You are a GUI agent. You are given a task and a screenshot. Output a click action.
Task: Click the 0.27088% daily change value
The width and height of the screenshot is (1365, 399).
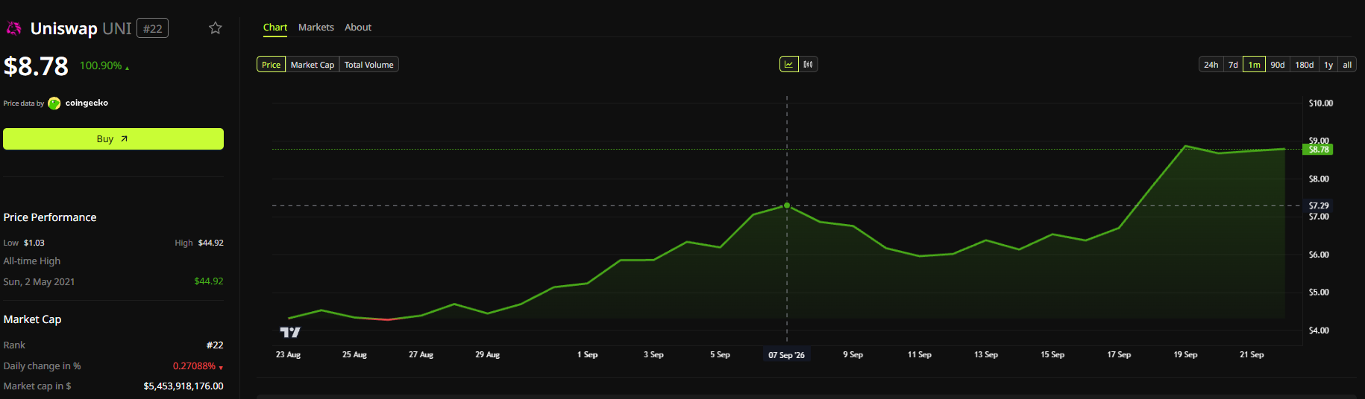tap(194, 366)
